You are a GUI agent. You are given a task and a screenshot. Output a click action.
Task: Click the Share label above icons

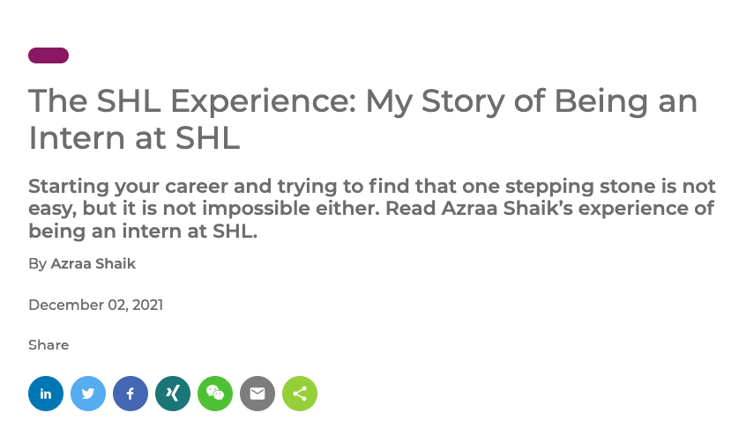pos(48,344)
